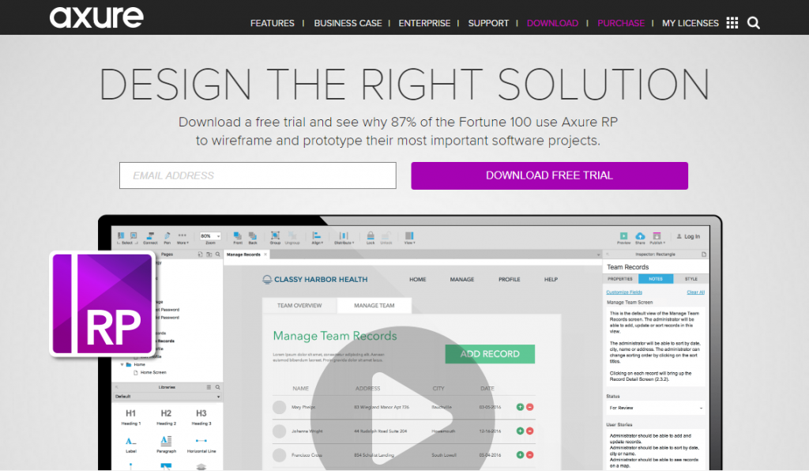Screen dimensions: 809x471
Task: Lock the selected widget
Action: point(370,236)
